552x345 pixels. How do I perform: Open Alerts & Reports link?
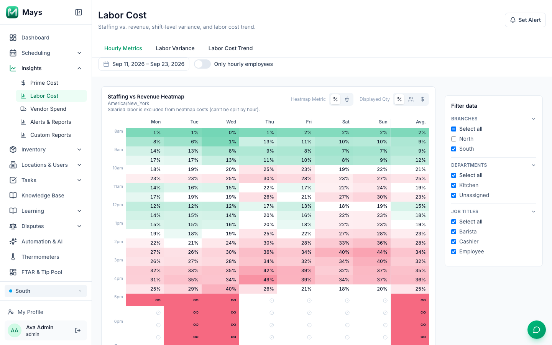pos(51,122)
